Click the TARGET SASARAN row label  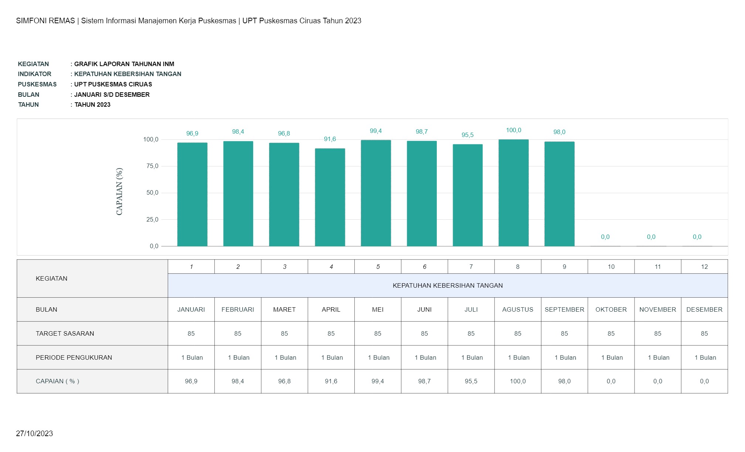click(65, 333)
